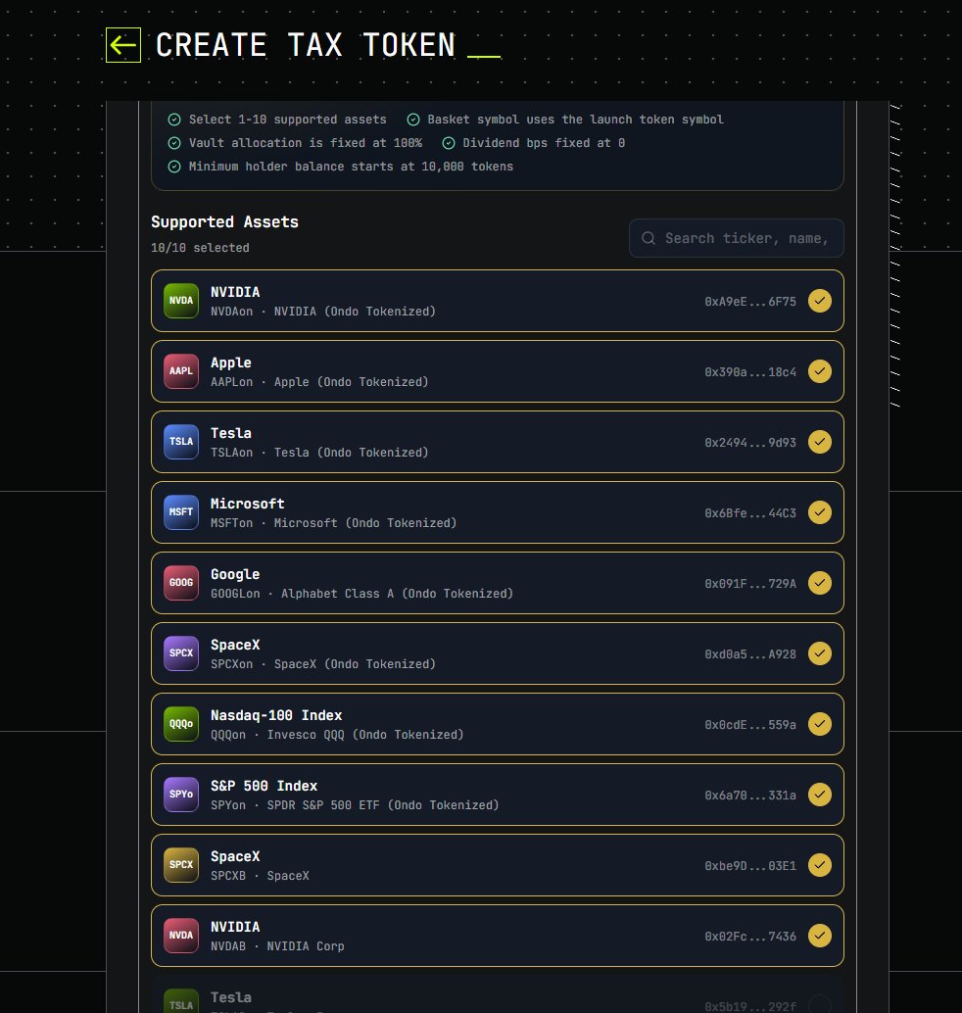Deselect S&P 500 Index checkmark
Image resolution: width=962 pixels, height=1013 pixels.
(x=820, y=794)
